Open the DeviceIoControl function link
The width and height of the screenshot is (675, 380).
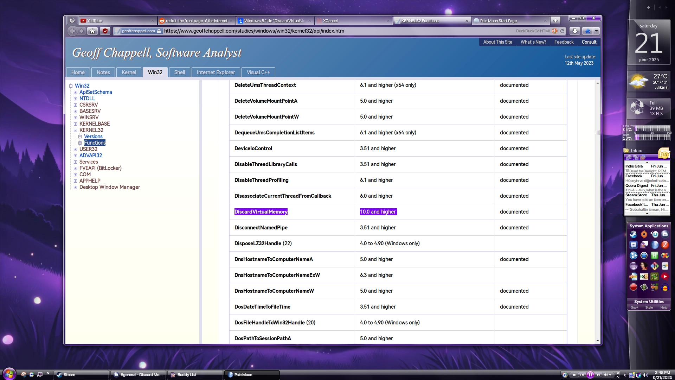pyautogui.click(x=253, y=148)
